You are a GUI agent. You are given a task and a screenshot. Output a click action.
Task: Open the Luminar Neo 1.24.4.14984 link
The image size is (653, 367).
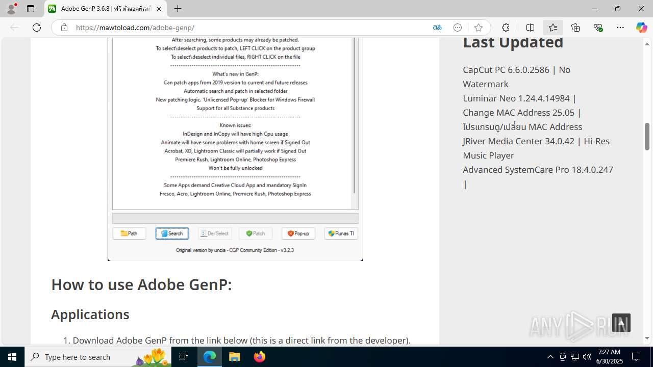[x=519, y=98]
